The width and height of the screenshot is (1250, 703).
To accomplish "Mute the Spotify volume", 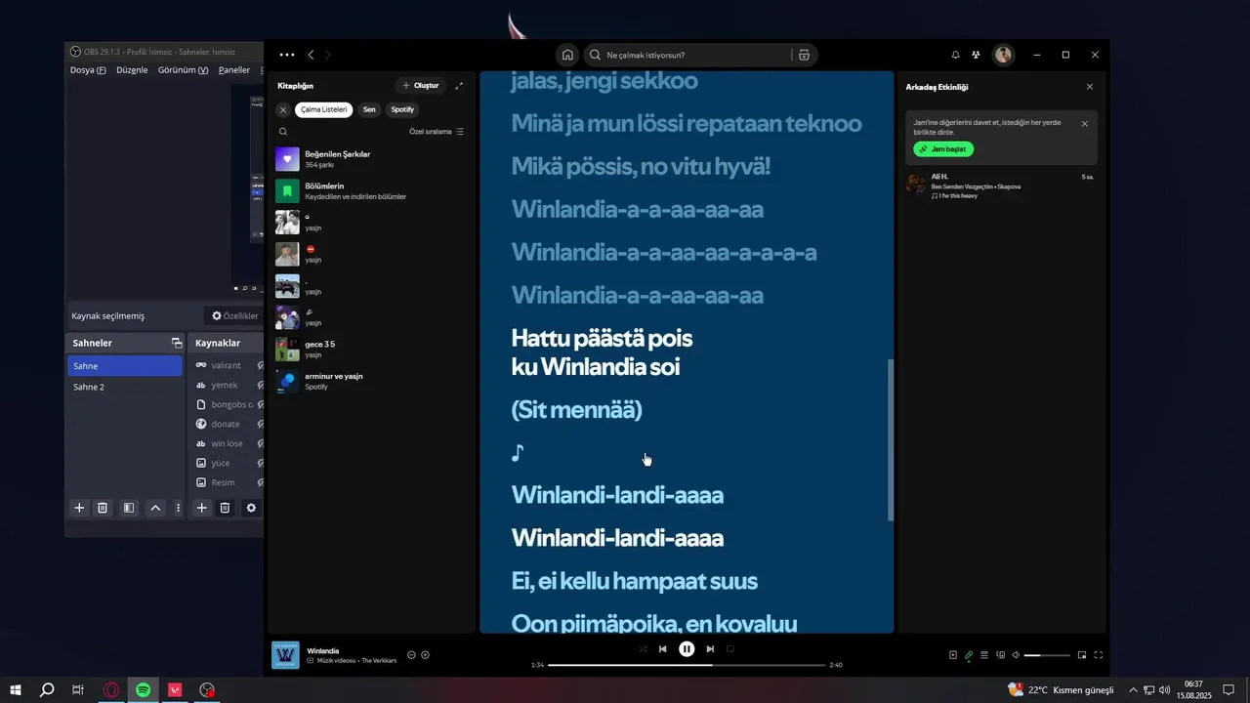I will (x=1016, y=655).
